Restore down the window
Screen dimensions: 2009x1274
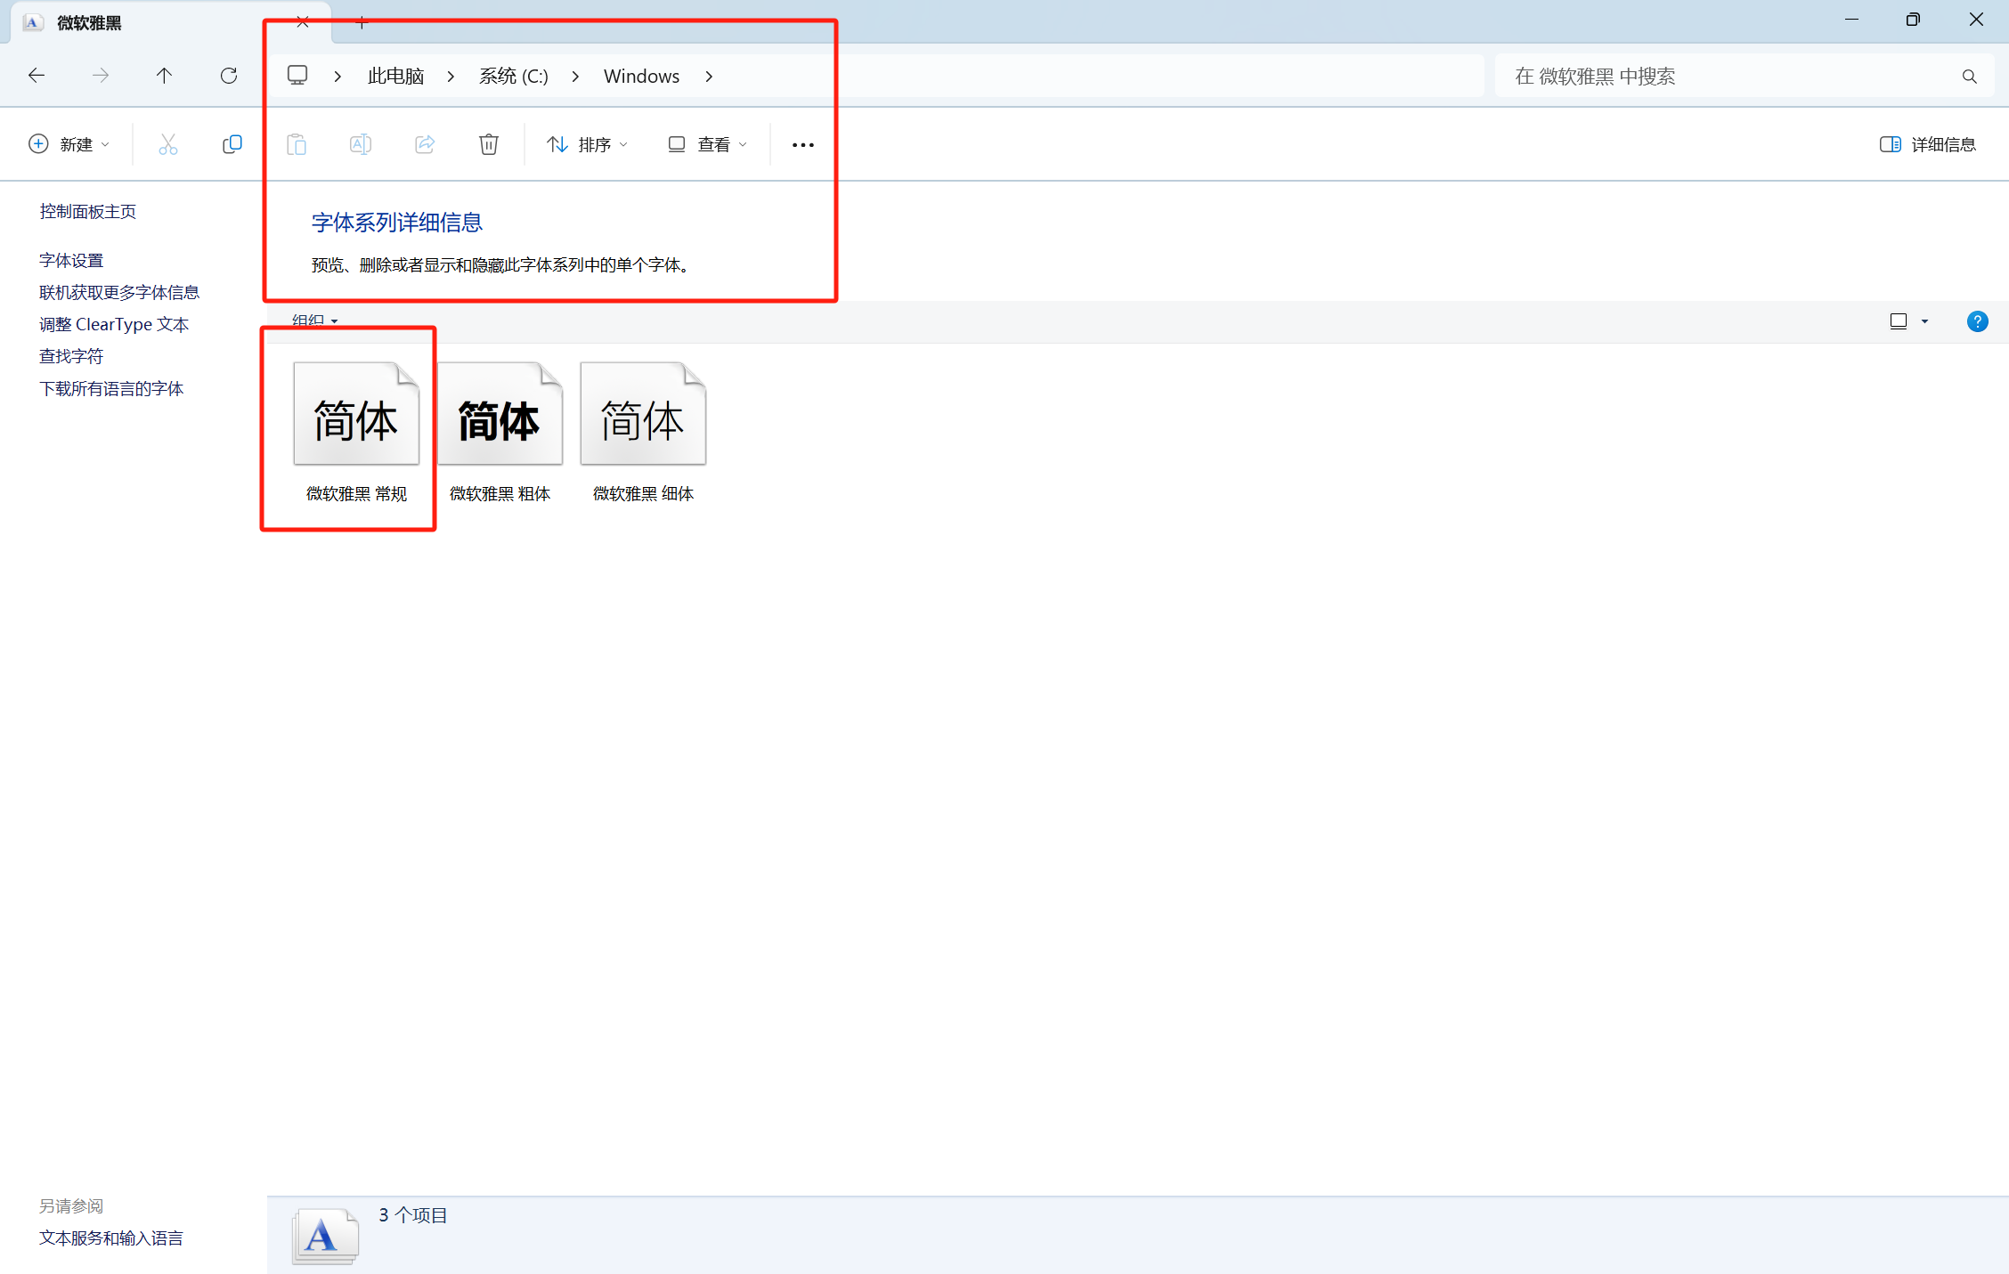tap(1913, 20)
